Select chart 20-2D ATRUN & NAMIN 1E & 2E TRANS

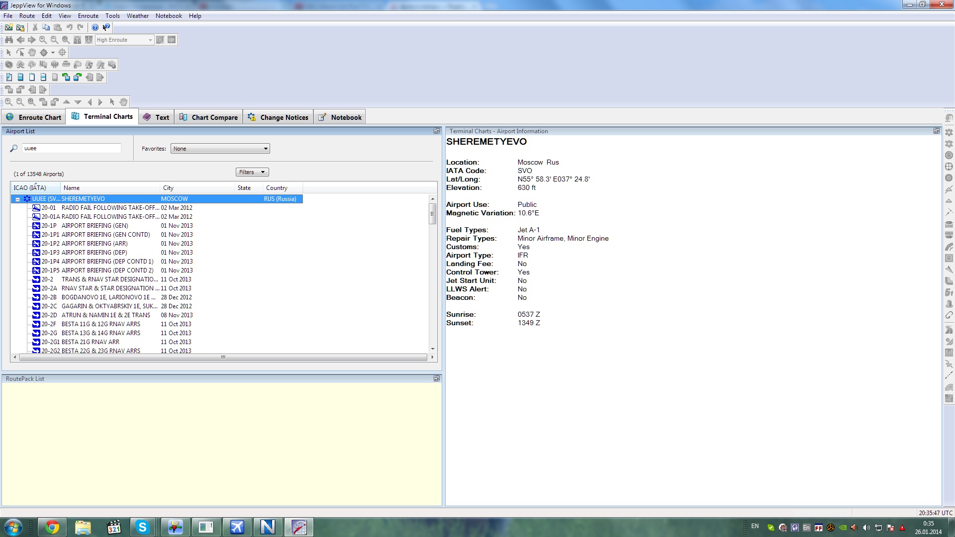click(x=112, y=315)
